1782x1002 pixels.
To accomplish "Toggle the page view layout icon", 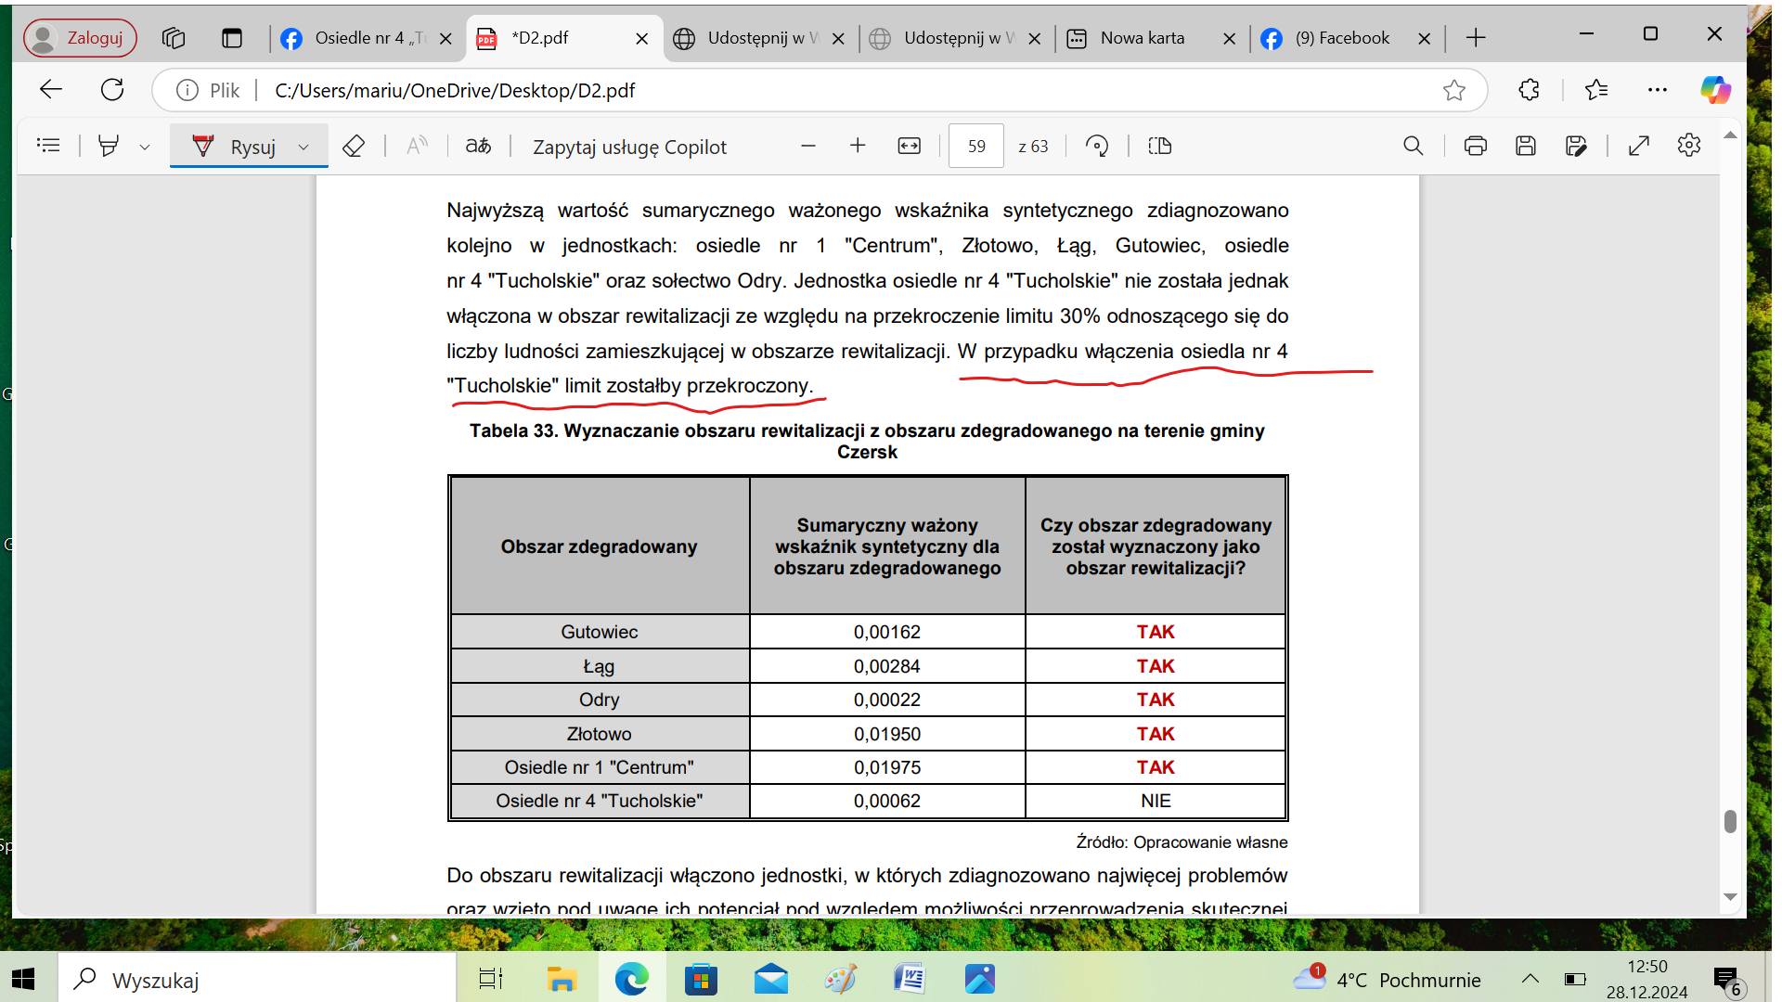I will tap(1160, 146).
